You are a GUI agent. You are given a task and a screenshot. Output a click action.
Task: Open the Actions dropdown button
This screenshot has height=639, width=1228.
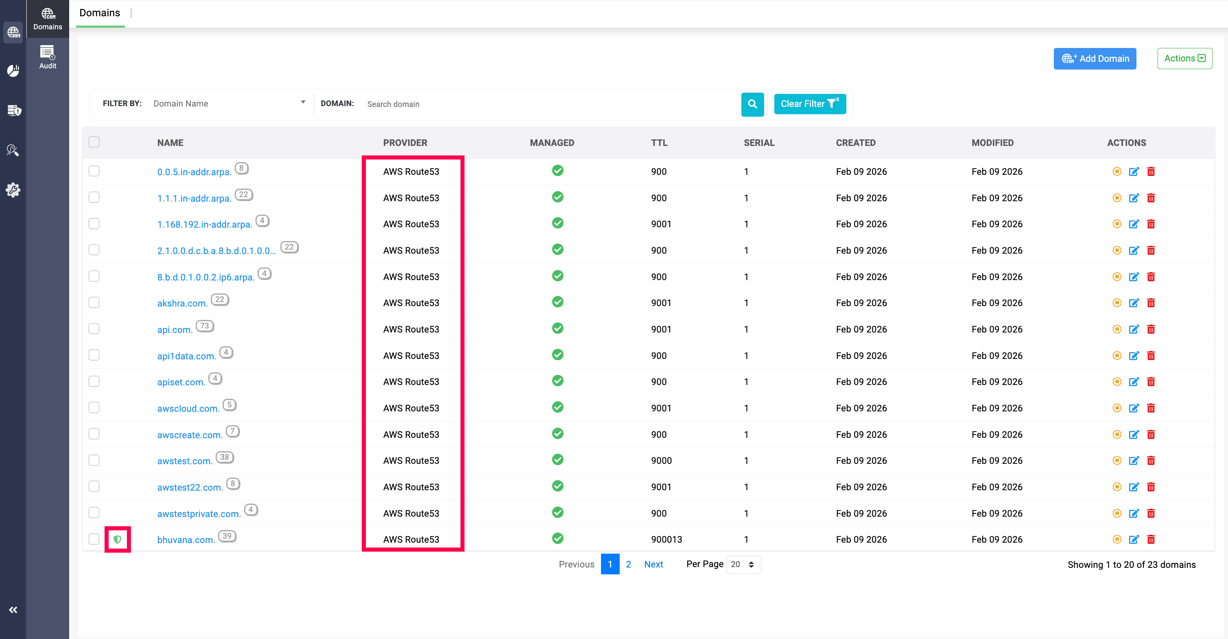1184,58
